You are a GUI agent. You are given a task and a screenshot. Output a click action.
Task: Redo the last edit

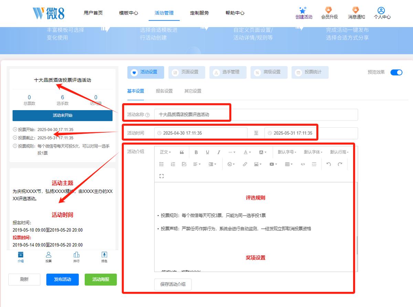[340, 164]
